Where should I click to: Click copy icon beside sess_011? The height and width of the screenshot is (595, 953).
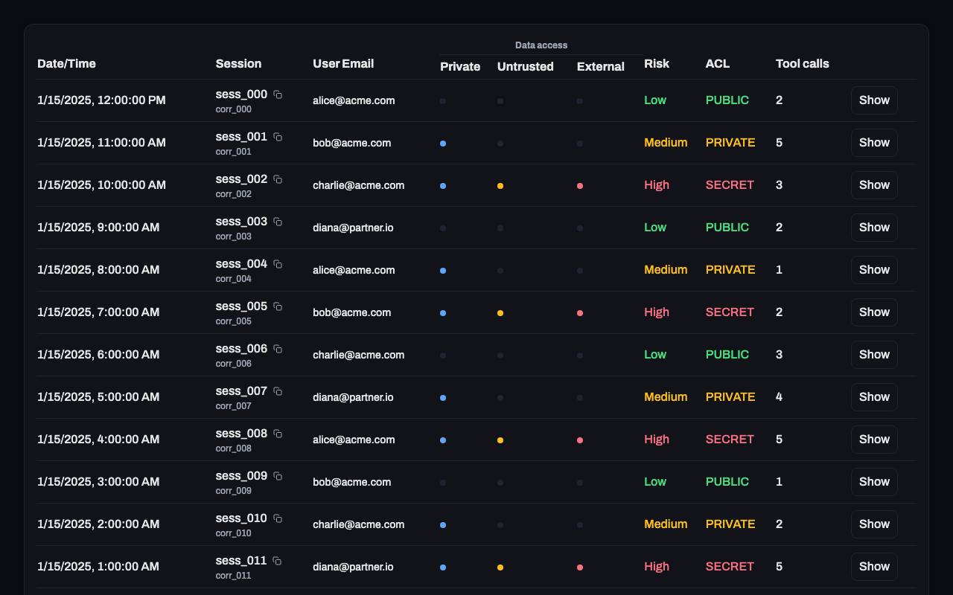[x=277, y=561]
